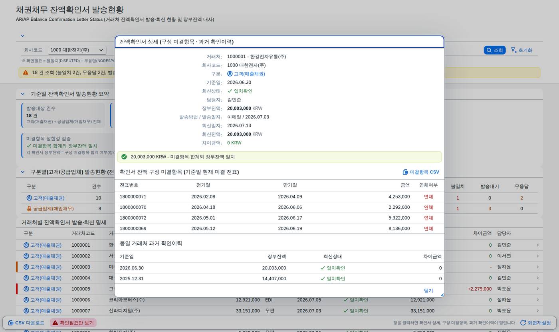
Task: Click green success icon in 20,003,000 KRW message
Action: 124,157
